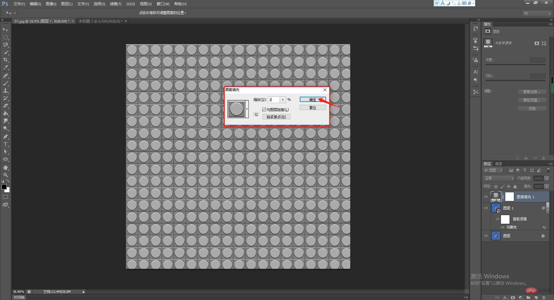
Task: Select the Polygonal Lasso tool
Action: [x=5, y=45]
